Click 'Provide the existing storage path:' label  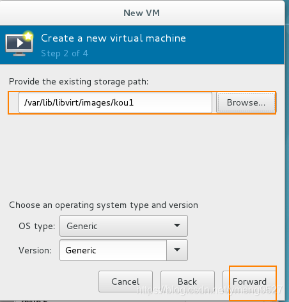[79, 82]
